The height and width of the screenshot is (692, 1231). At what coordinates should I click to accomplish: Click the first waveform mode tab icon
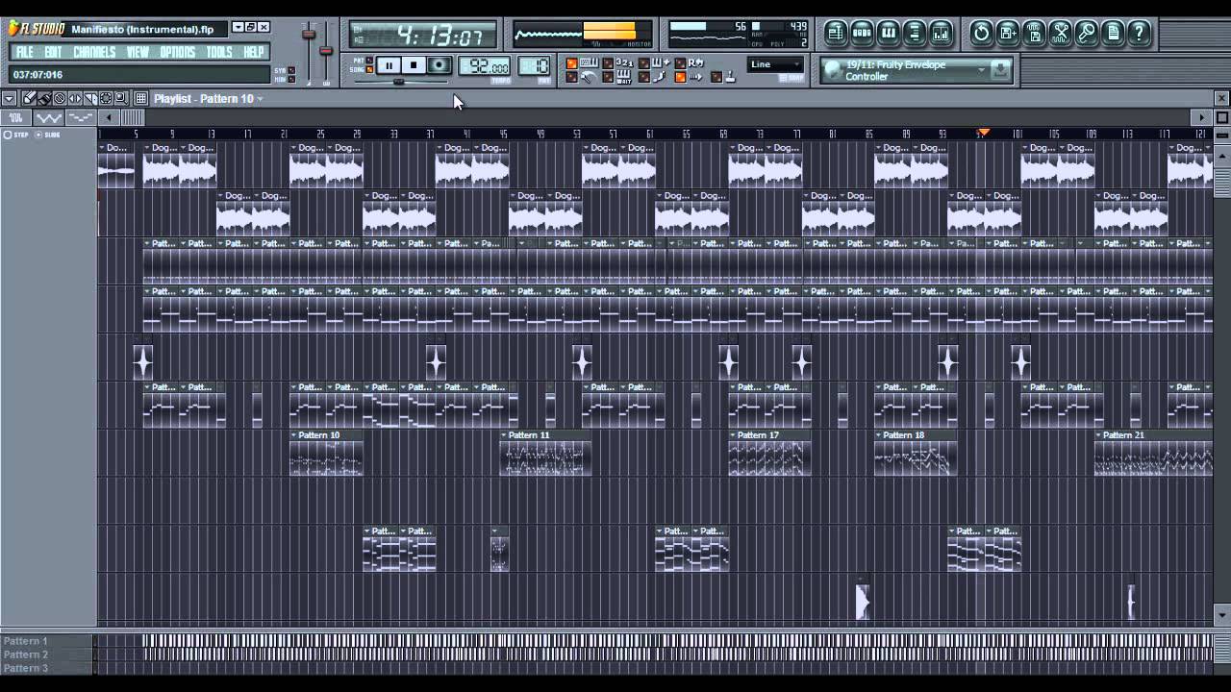click(x=15, y=117)
